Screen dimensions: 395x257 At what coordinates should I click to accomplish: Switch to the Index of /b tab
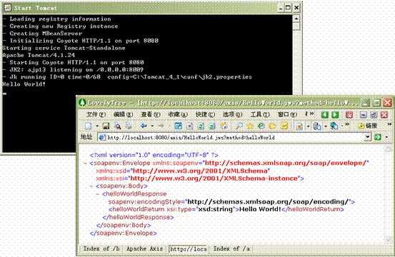coord(101,248)
